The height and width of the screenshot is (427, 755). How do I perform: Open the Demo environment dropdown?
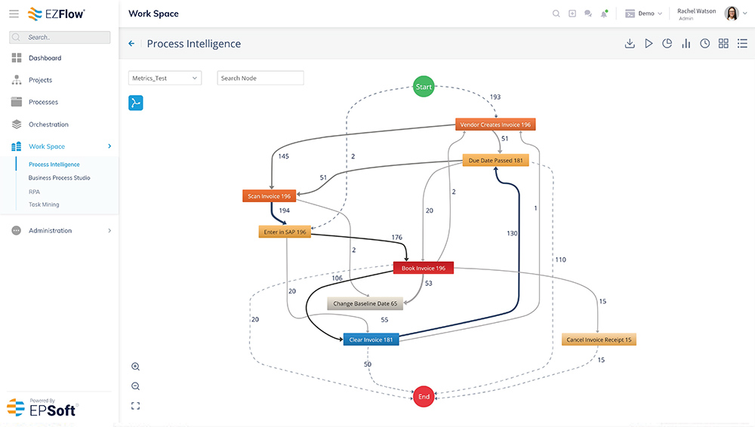644,14
